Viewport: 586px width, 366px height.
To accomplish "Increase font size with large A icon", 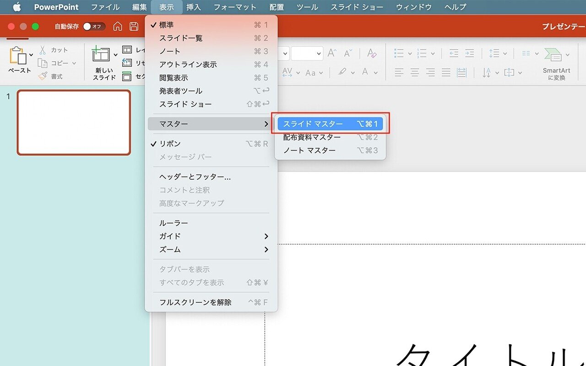I will (x=331, y=54).
